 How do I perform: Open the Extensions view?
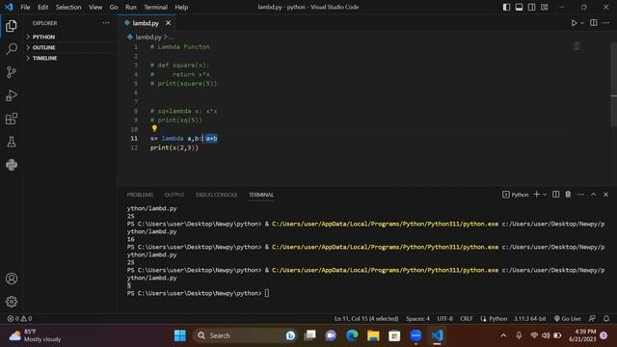pyautogui.click(x=12, y=119)
